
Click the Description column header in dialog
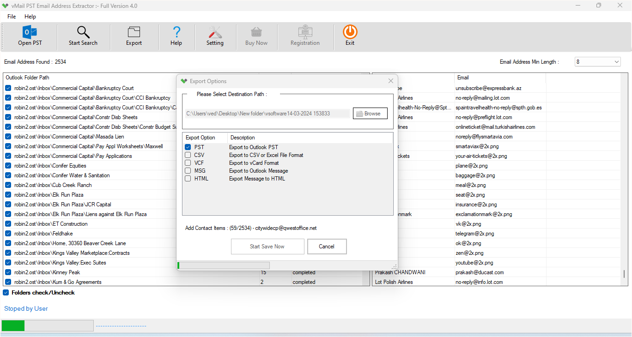point(243,138)
